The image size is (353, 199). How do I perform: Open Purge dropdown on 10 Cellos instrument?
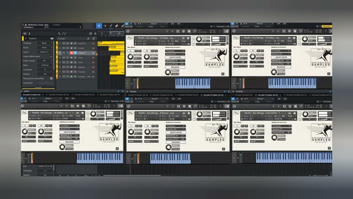(x=291, y=41)
